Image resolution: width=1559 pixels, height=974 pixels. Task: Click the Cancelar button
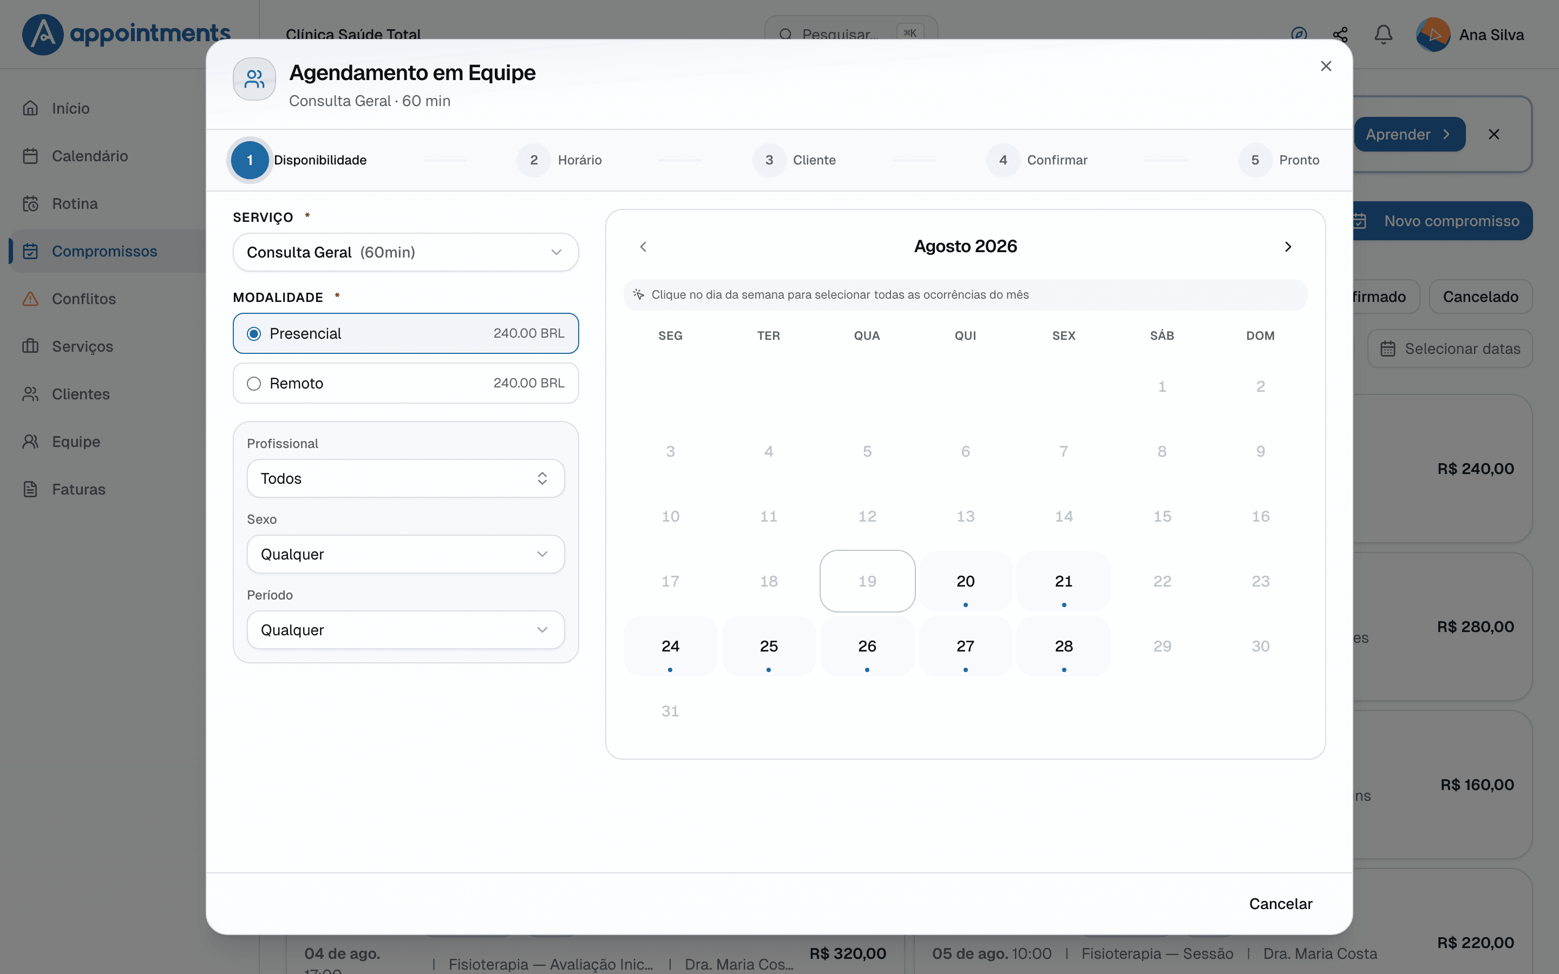pos(1281,904)
